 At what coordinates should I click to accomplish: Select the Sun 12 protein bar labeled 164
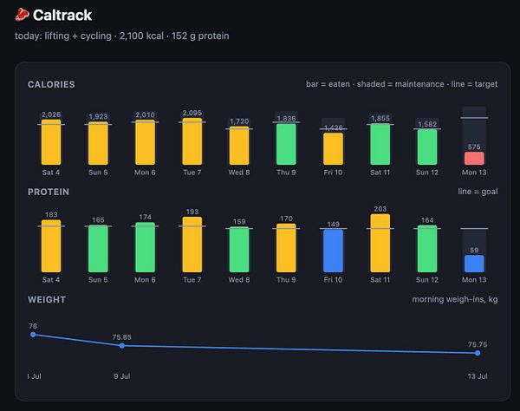427,249
